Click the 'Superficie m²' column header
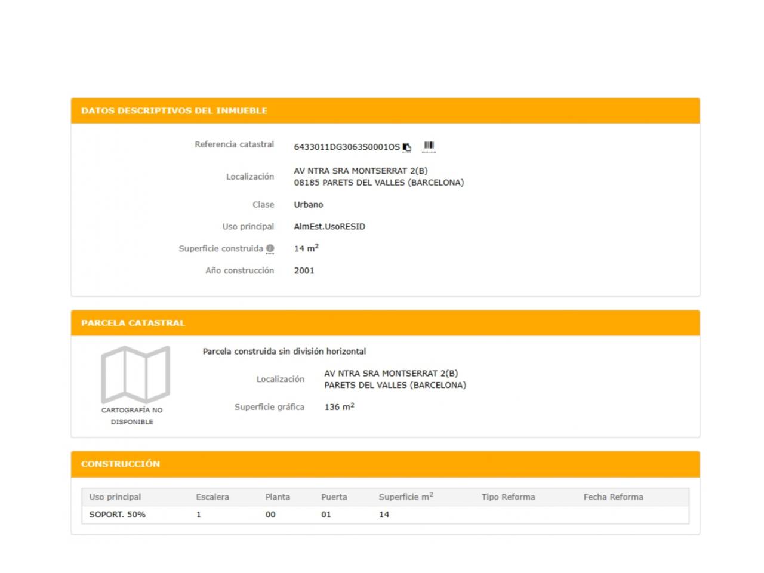 tap(406, 497)
